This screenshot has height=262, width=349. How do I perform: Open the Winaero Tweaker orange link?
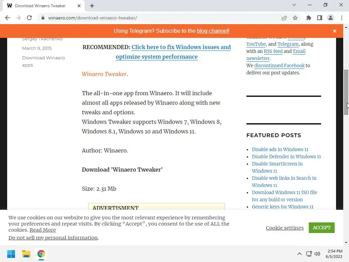point(104,74)
